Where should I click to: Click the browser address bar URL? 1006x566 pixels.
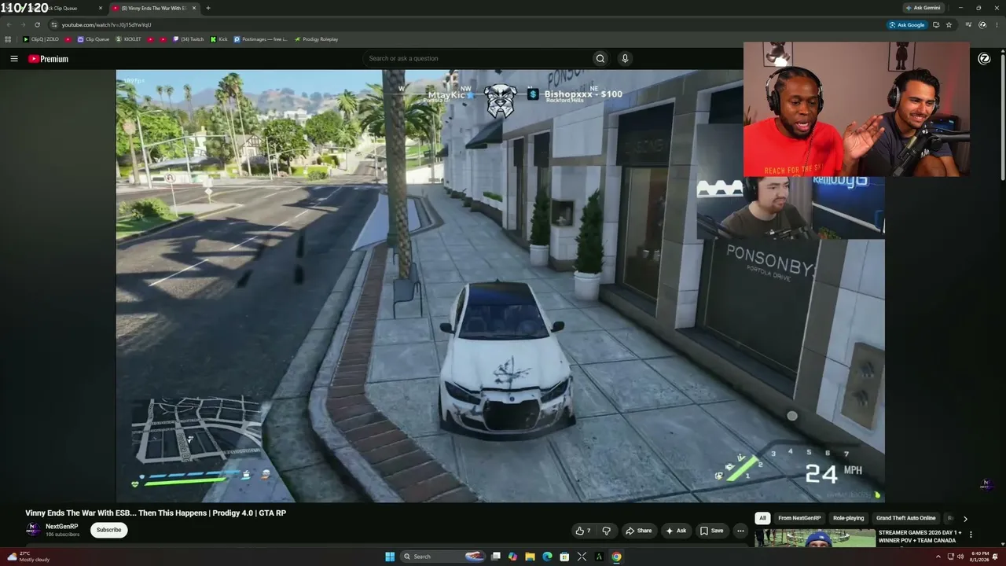coord(106,24)
